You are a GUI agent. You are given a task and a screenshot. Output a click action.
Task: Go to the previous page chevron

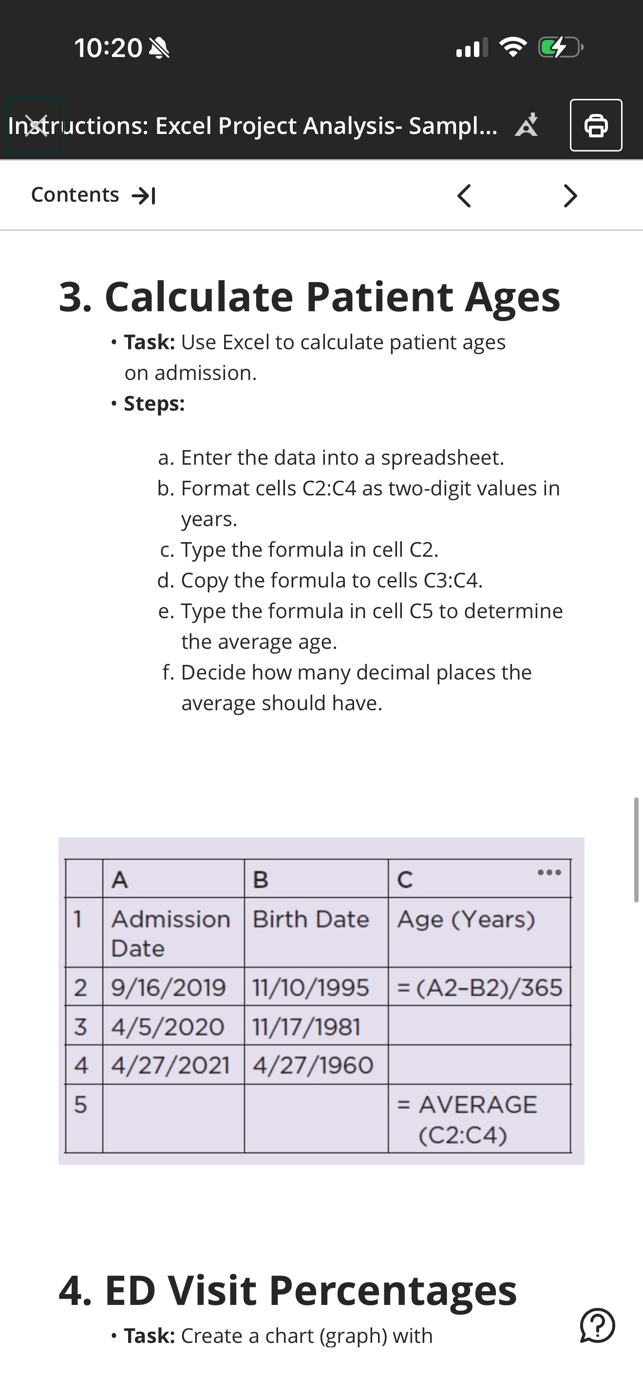point(464,195)
